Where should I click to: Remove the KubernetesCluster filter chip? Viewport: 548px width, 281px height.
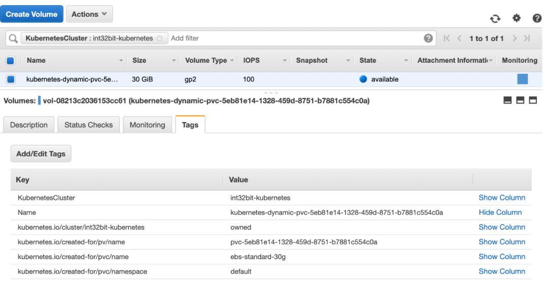[x=159, y=38]
